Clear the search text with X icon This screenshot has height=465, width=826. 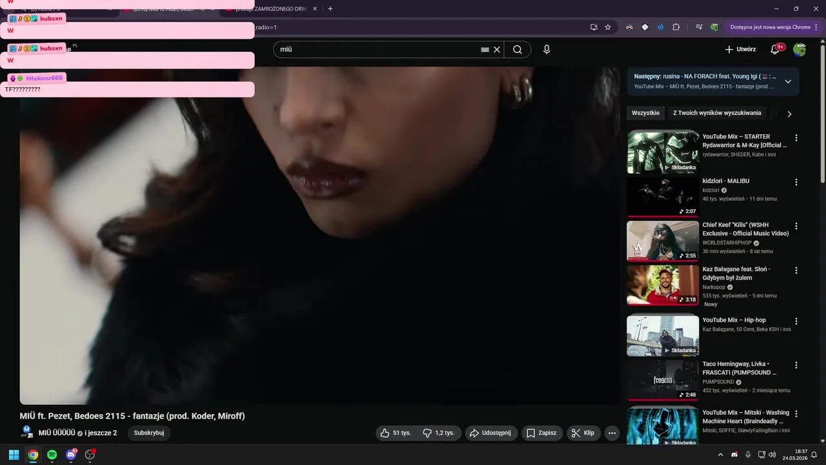click(x=497, y=50)
